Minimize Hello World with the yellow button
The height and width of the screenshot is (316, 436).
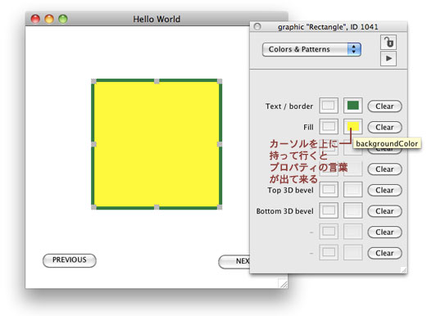49,19
